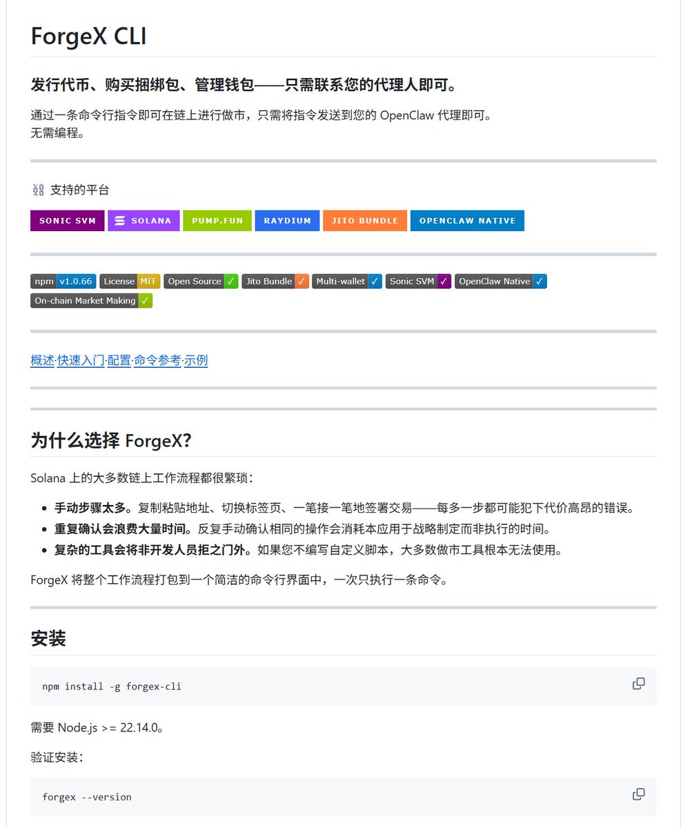This screenshot has height=828, width=692.
Task: Copy the forgex --version command
Action: pyautogui.click(x=638, y=794)
